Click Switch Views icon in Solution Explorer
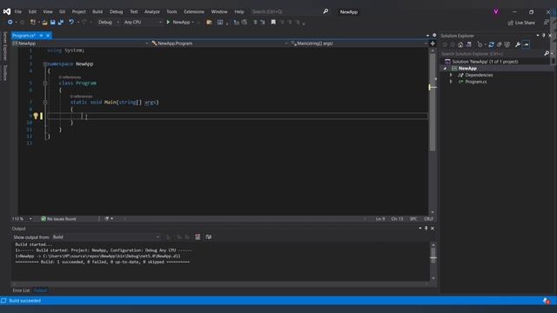 469,44
